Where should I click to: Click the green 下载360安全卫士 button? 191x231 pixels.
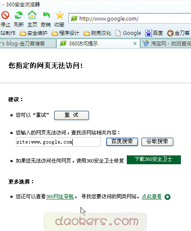click(x=154, y=160)
